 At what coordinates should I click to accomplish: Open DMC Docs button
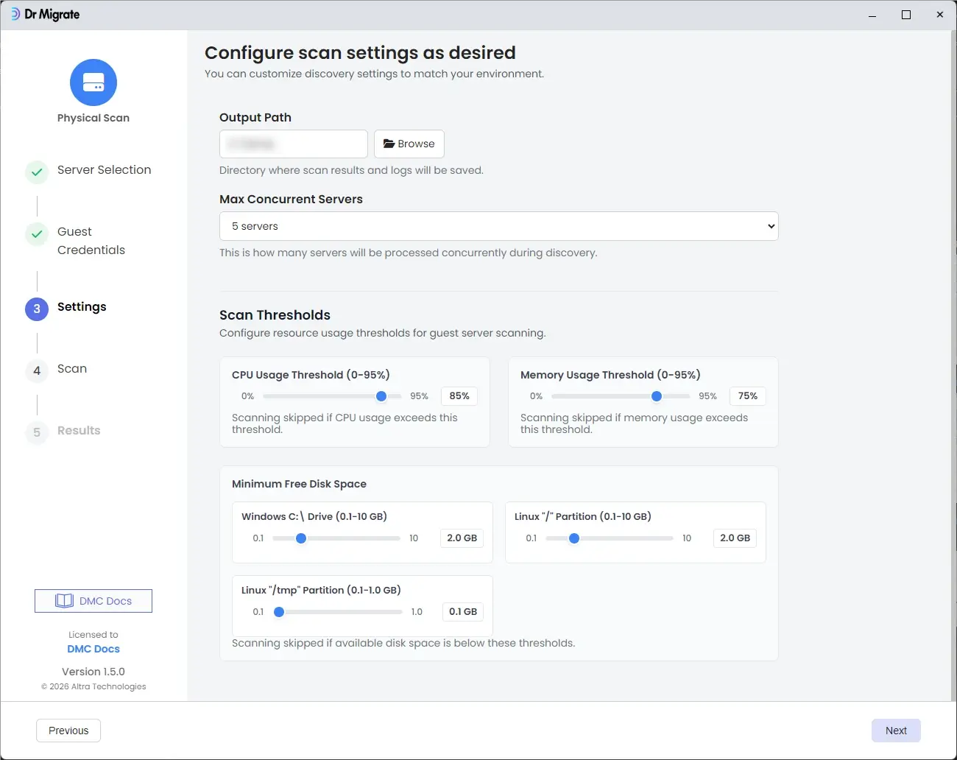coord(93,601)
